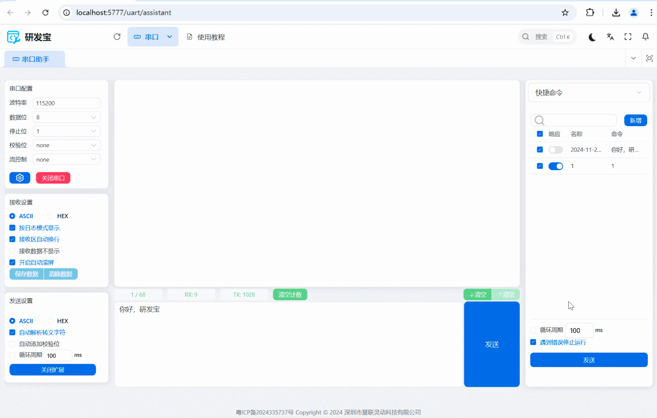This screenshot has height=418, width=657.
Task: Click the blue serial settings gear button
Action: tap(20, 178)
